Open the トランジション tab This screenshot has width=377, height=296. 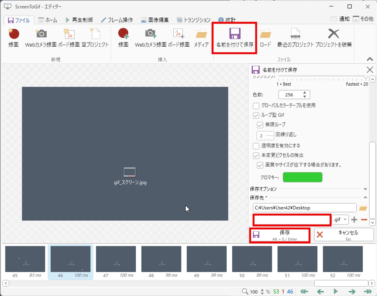(x=194, y=20)
